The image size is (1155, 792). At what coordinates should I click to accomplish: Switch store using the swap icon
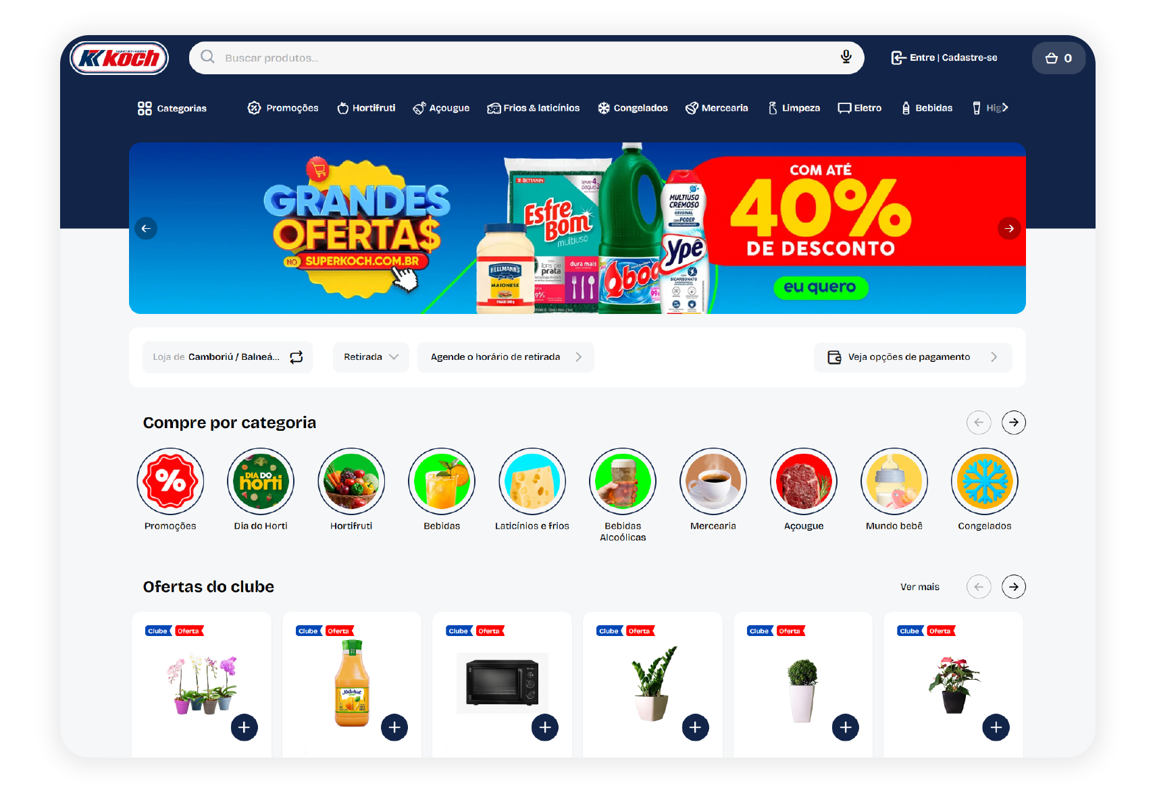pos(297,357)
